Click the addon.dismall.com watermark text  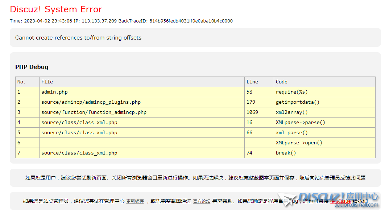(x=356, y=205)
